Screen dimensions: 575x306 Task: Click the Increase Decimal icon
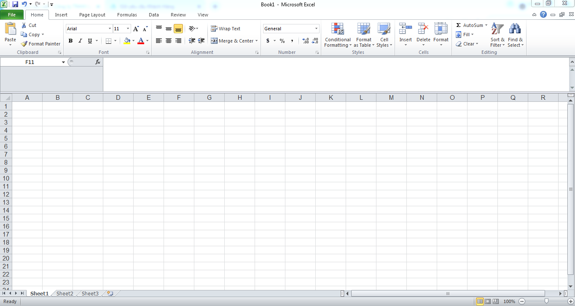(306, 41)
